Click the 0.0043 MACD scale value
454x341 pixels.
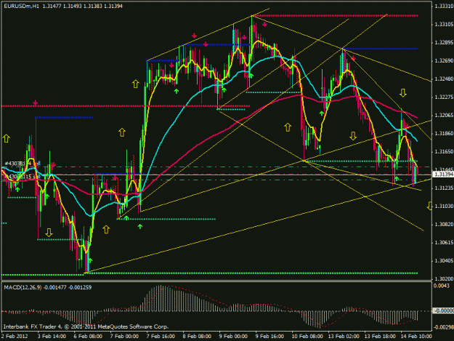coord(441,286)
